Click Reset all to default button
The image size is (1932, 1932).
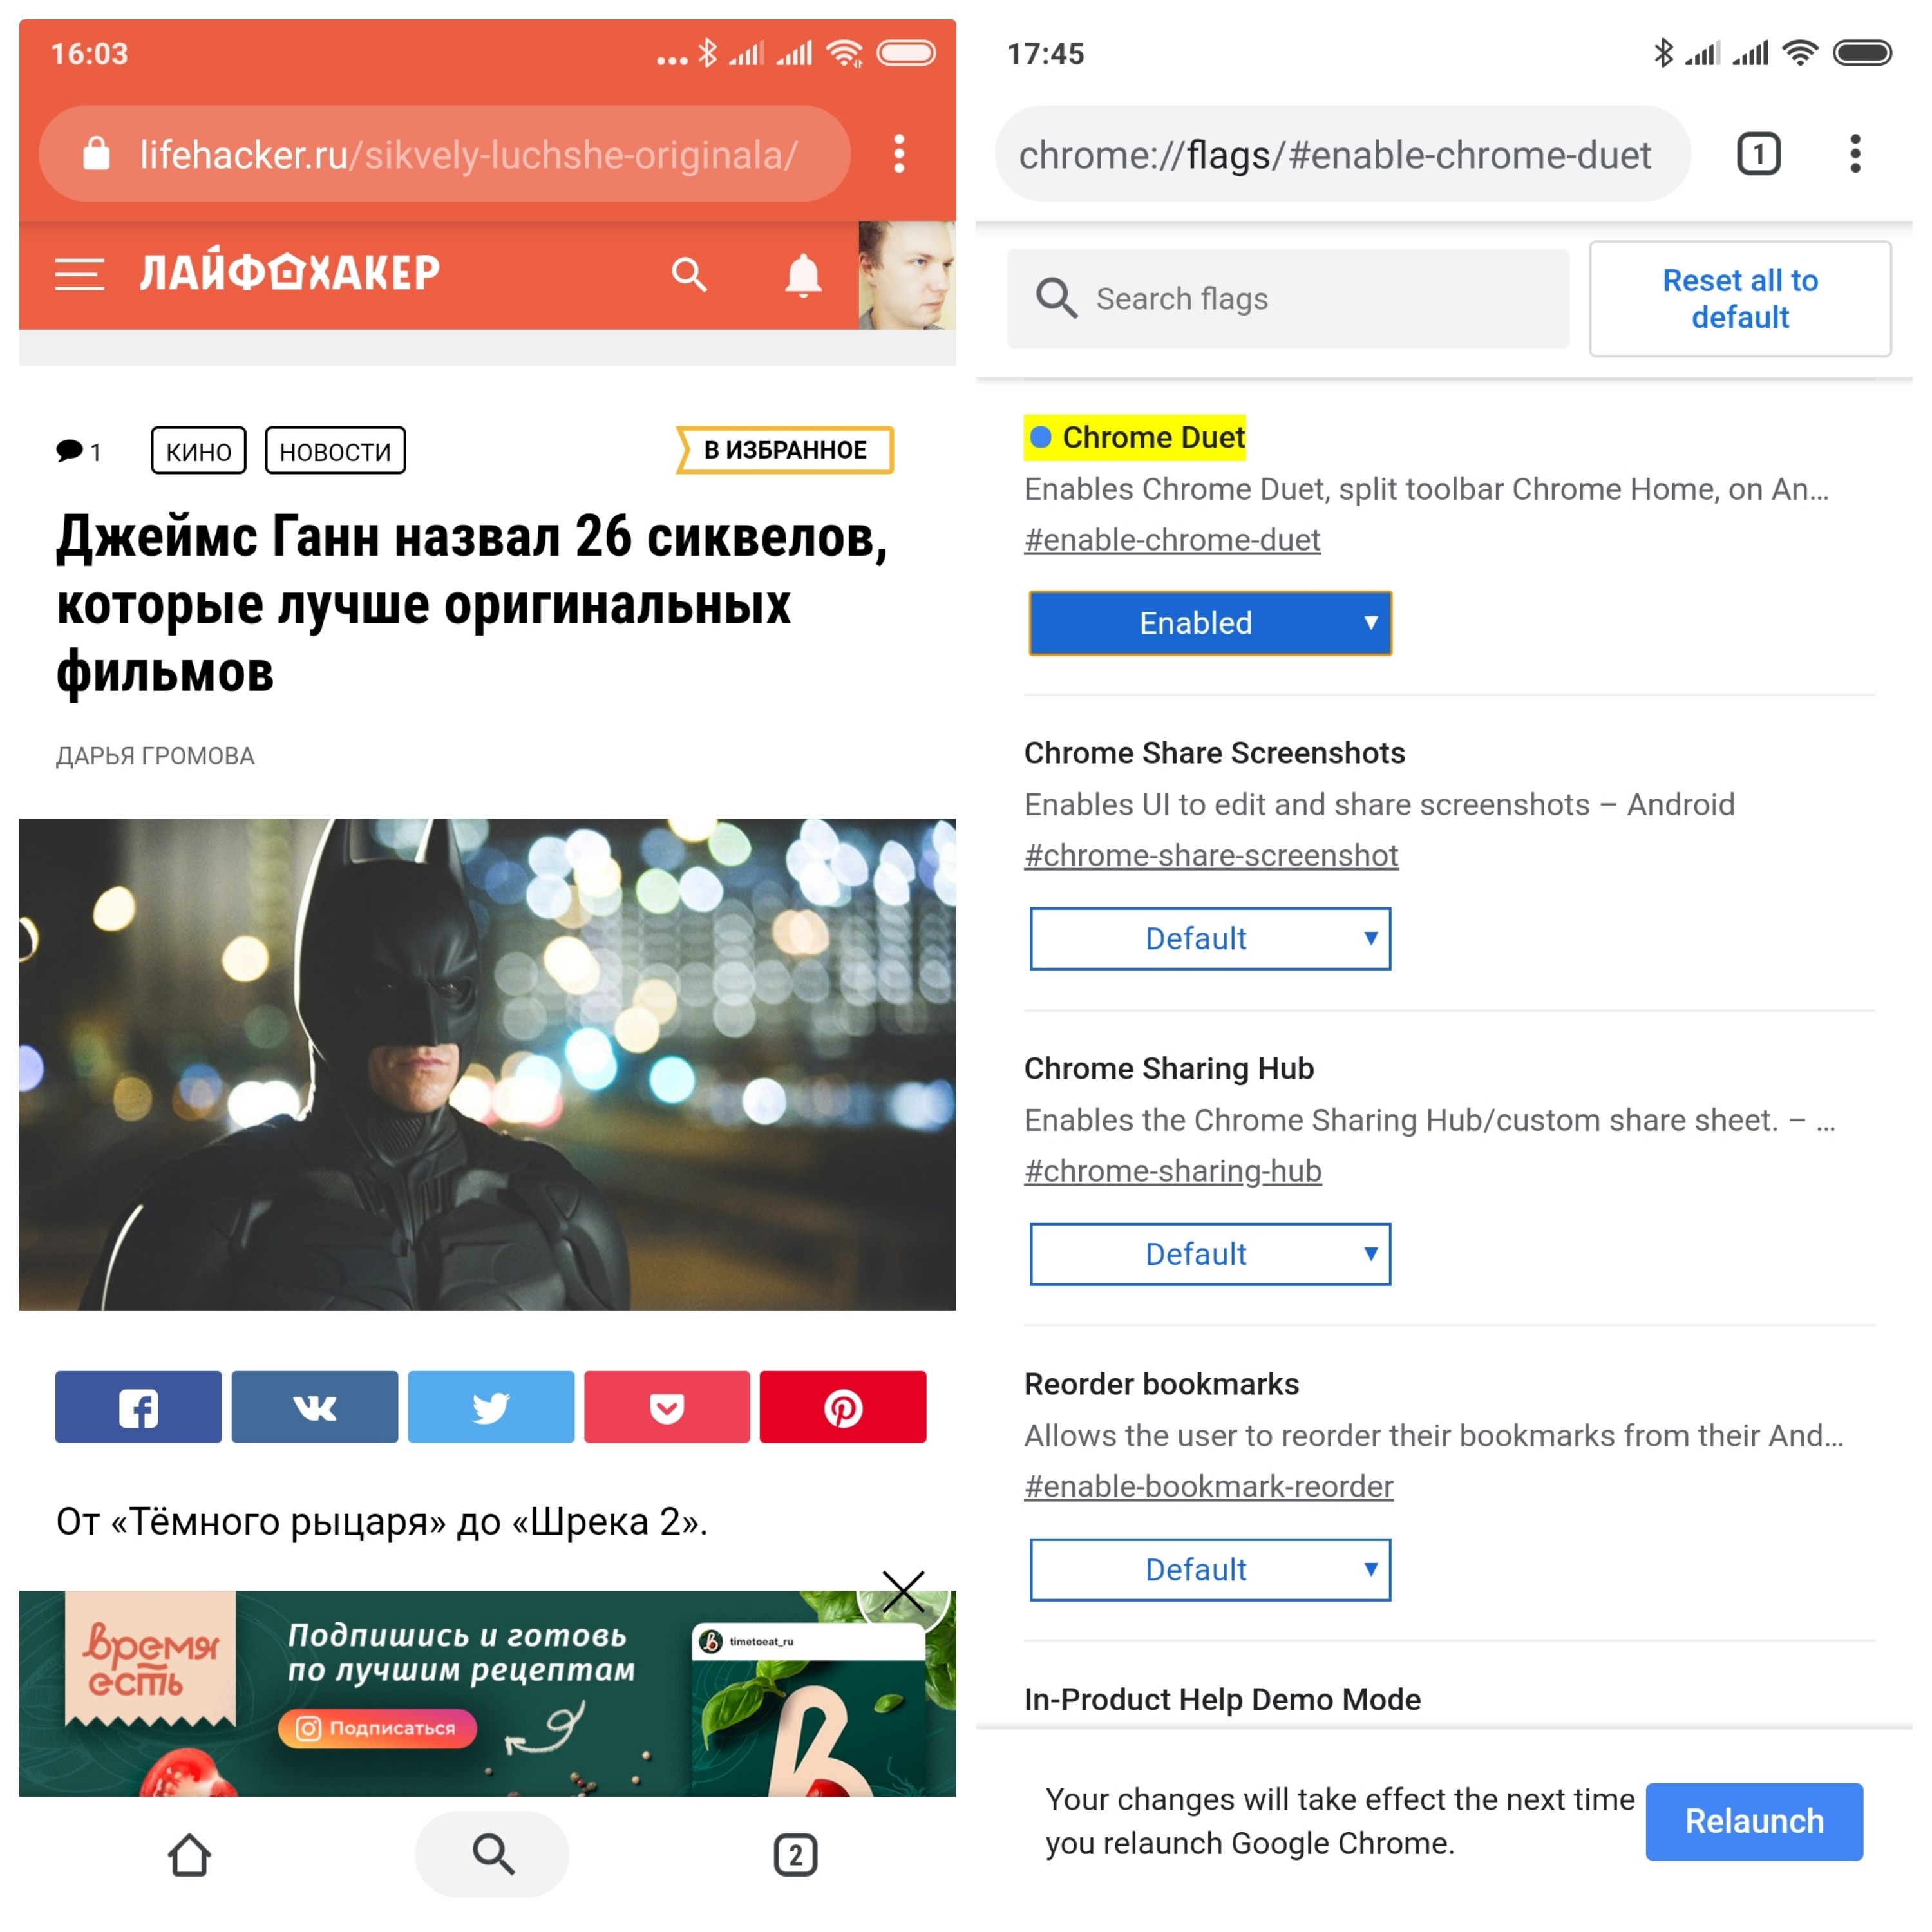click(x=1740, y=299)
